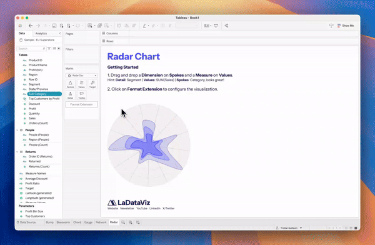Open the Radar Dev marks type dropdown
Image resolution: width=375 pixels, height=245 pixels.
click(x=81, y=76)
